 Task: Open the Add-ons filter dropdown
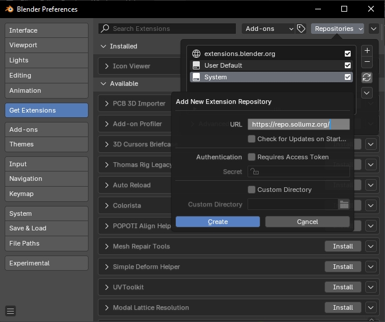pyautogui.click(x=269, y=29)
